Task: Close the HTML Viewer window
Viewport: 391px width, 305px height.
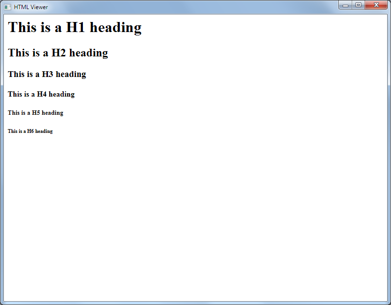Action: click(376, 5)
